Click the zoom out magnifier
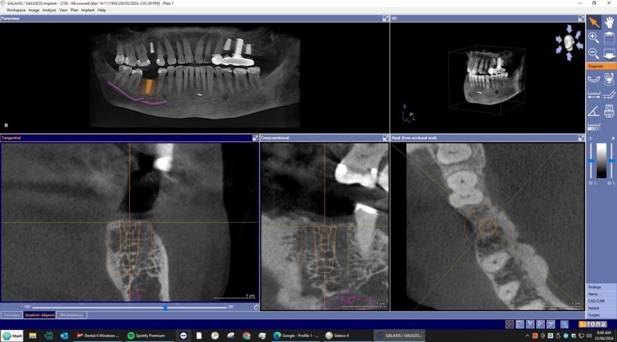 (x=594, y=54)
